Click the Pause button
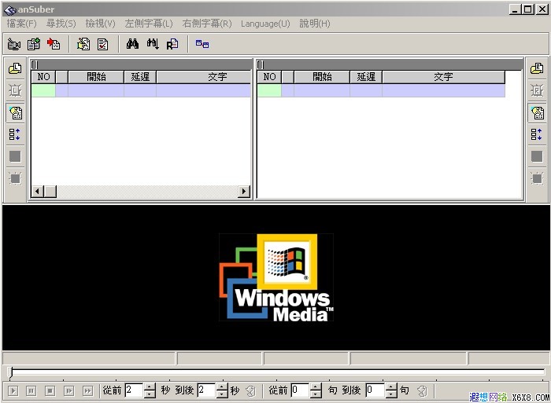This screenshot has width=551, height=403. (x=31, y=390)
